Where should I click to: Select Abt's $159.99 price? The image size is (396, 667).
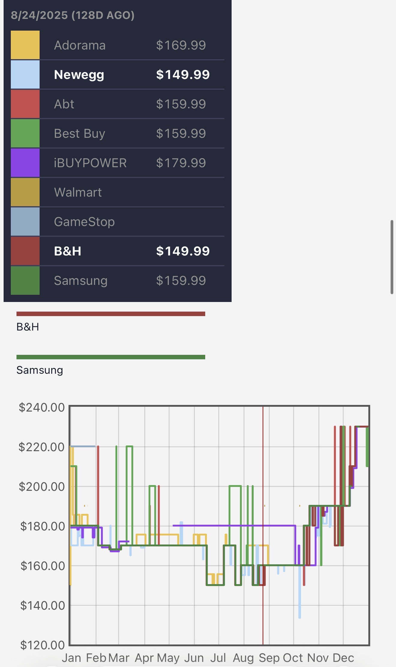coord(181,104)
